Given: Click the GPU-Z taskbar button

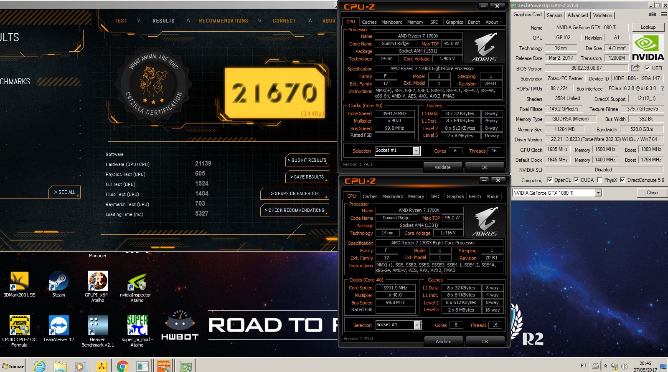Looking at the screenshot, I should coord(186,366).
